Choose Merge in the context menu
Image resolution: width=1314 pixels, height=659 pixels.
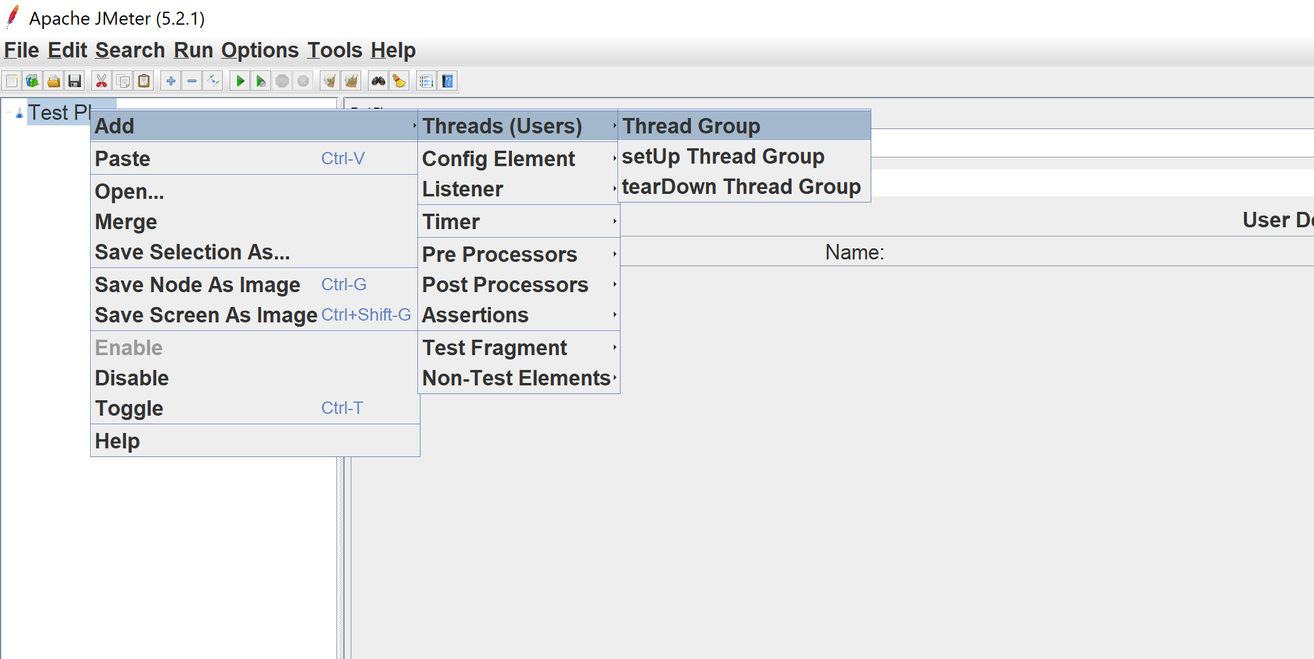point(254,222)
